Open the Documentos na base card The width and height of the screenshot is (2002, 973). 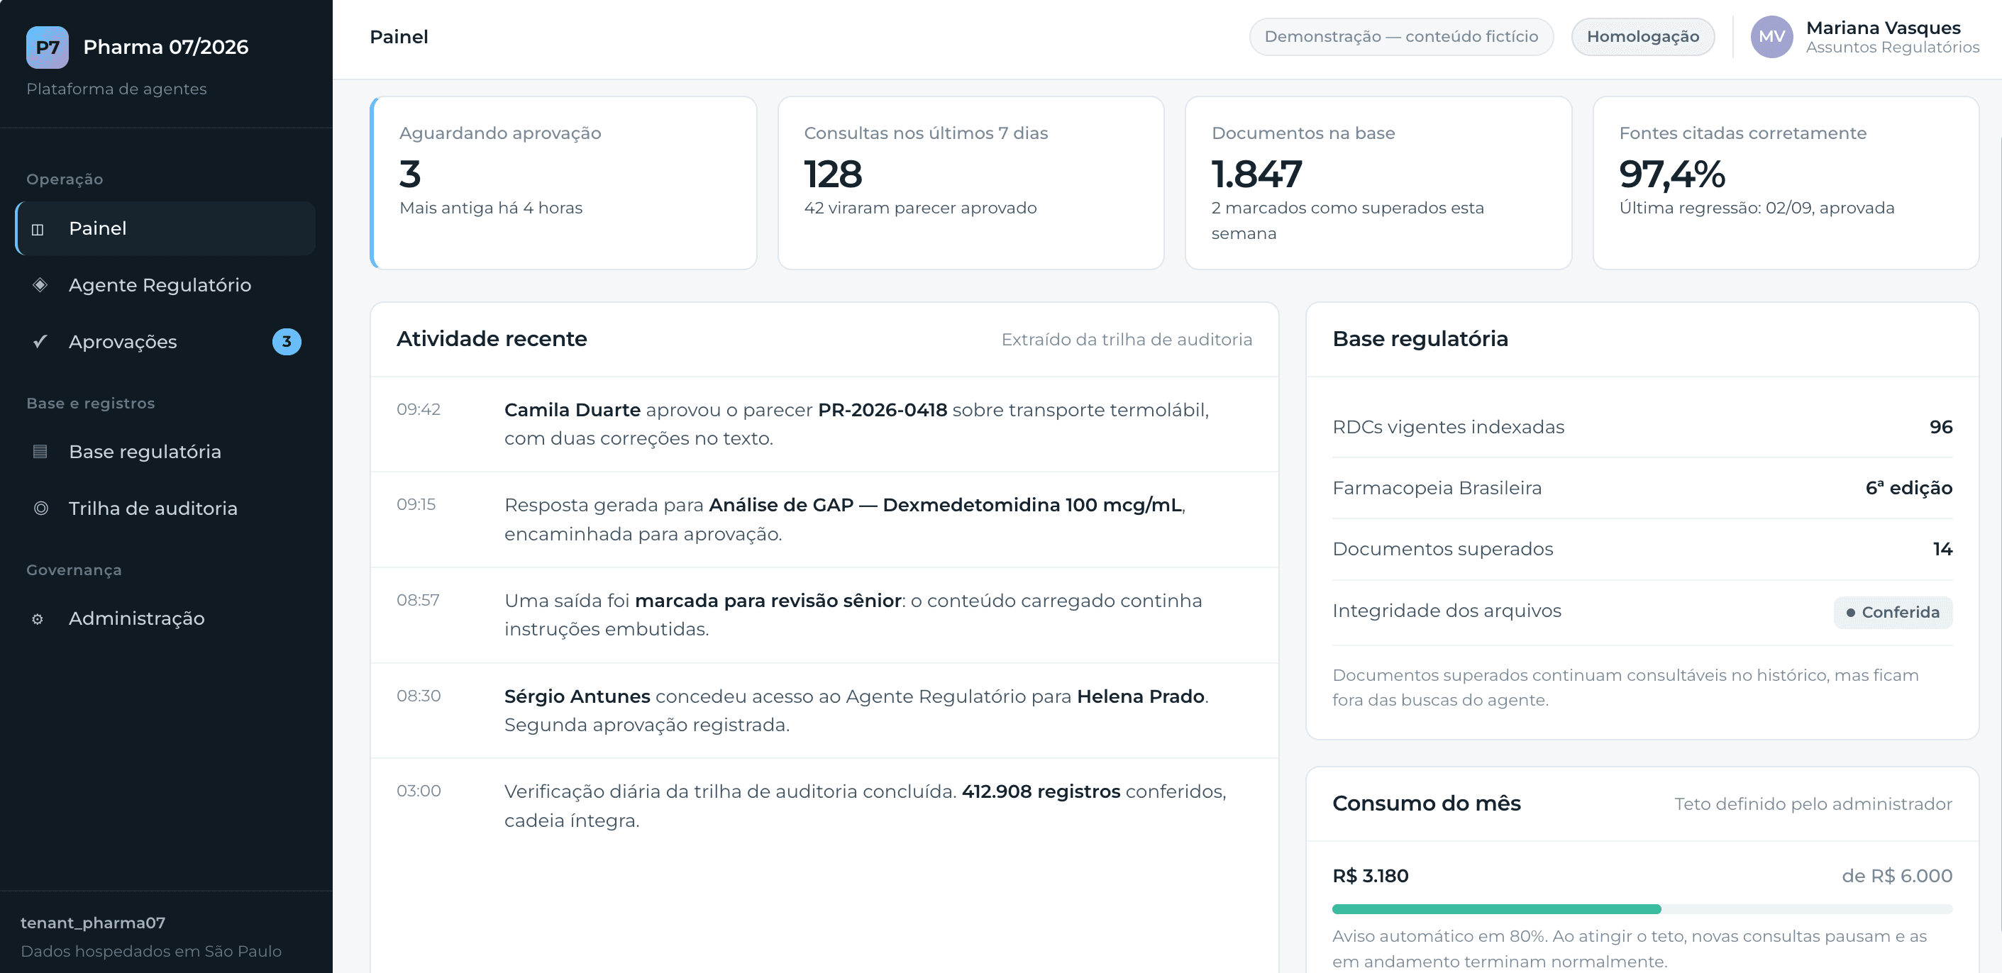tap(1378, 183)
